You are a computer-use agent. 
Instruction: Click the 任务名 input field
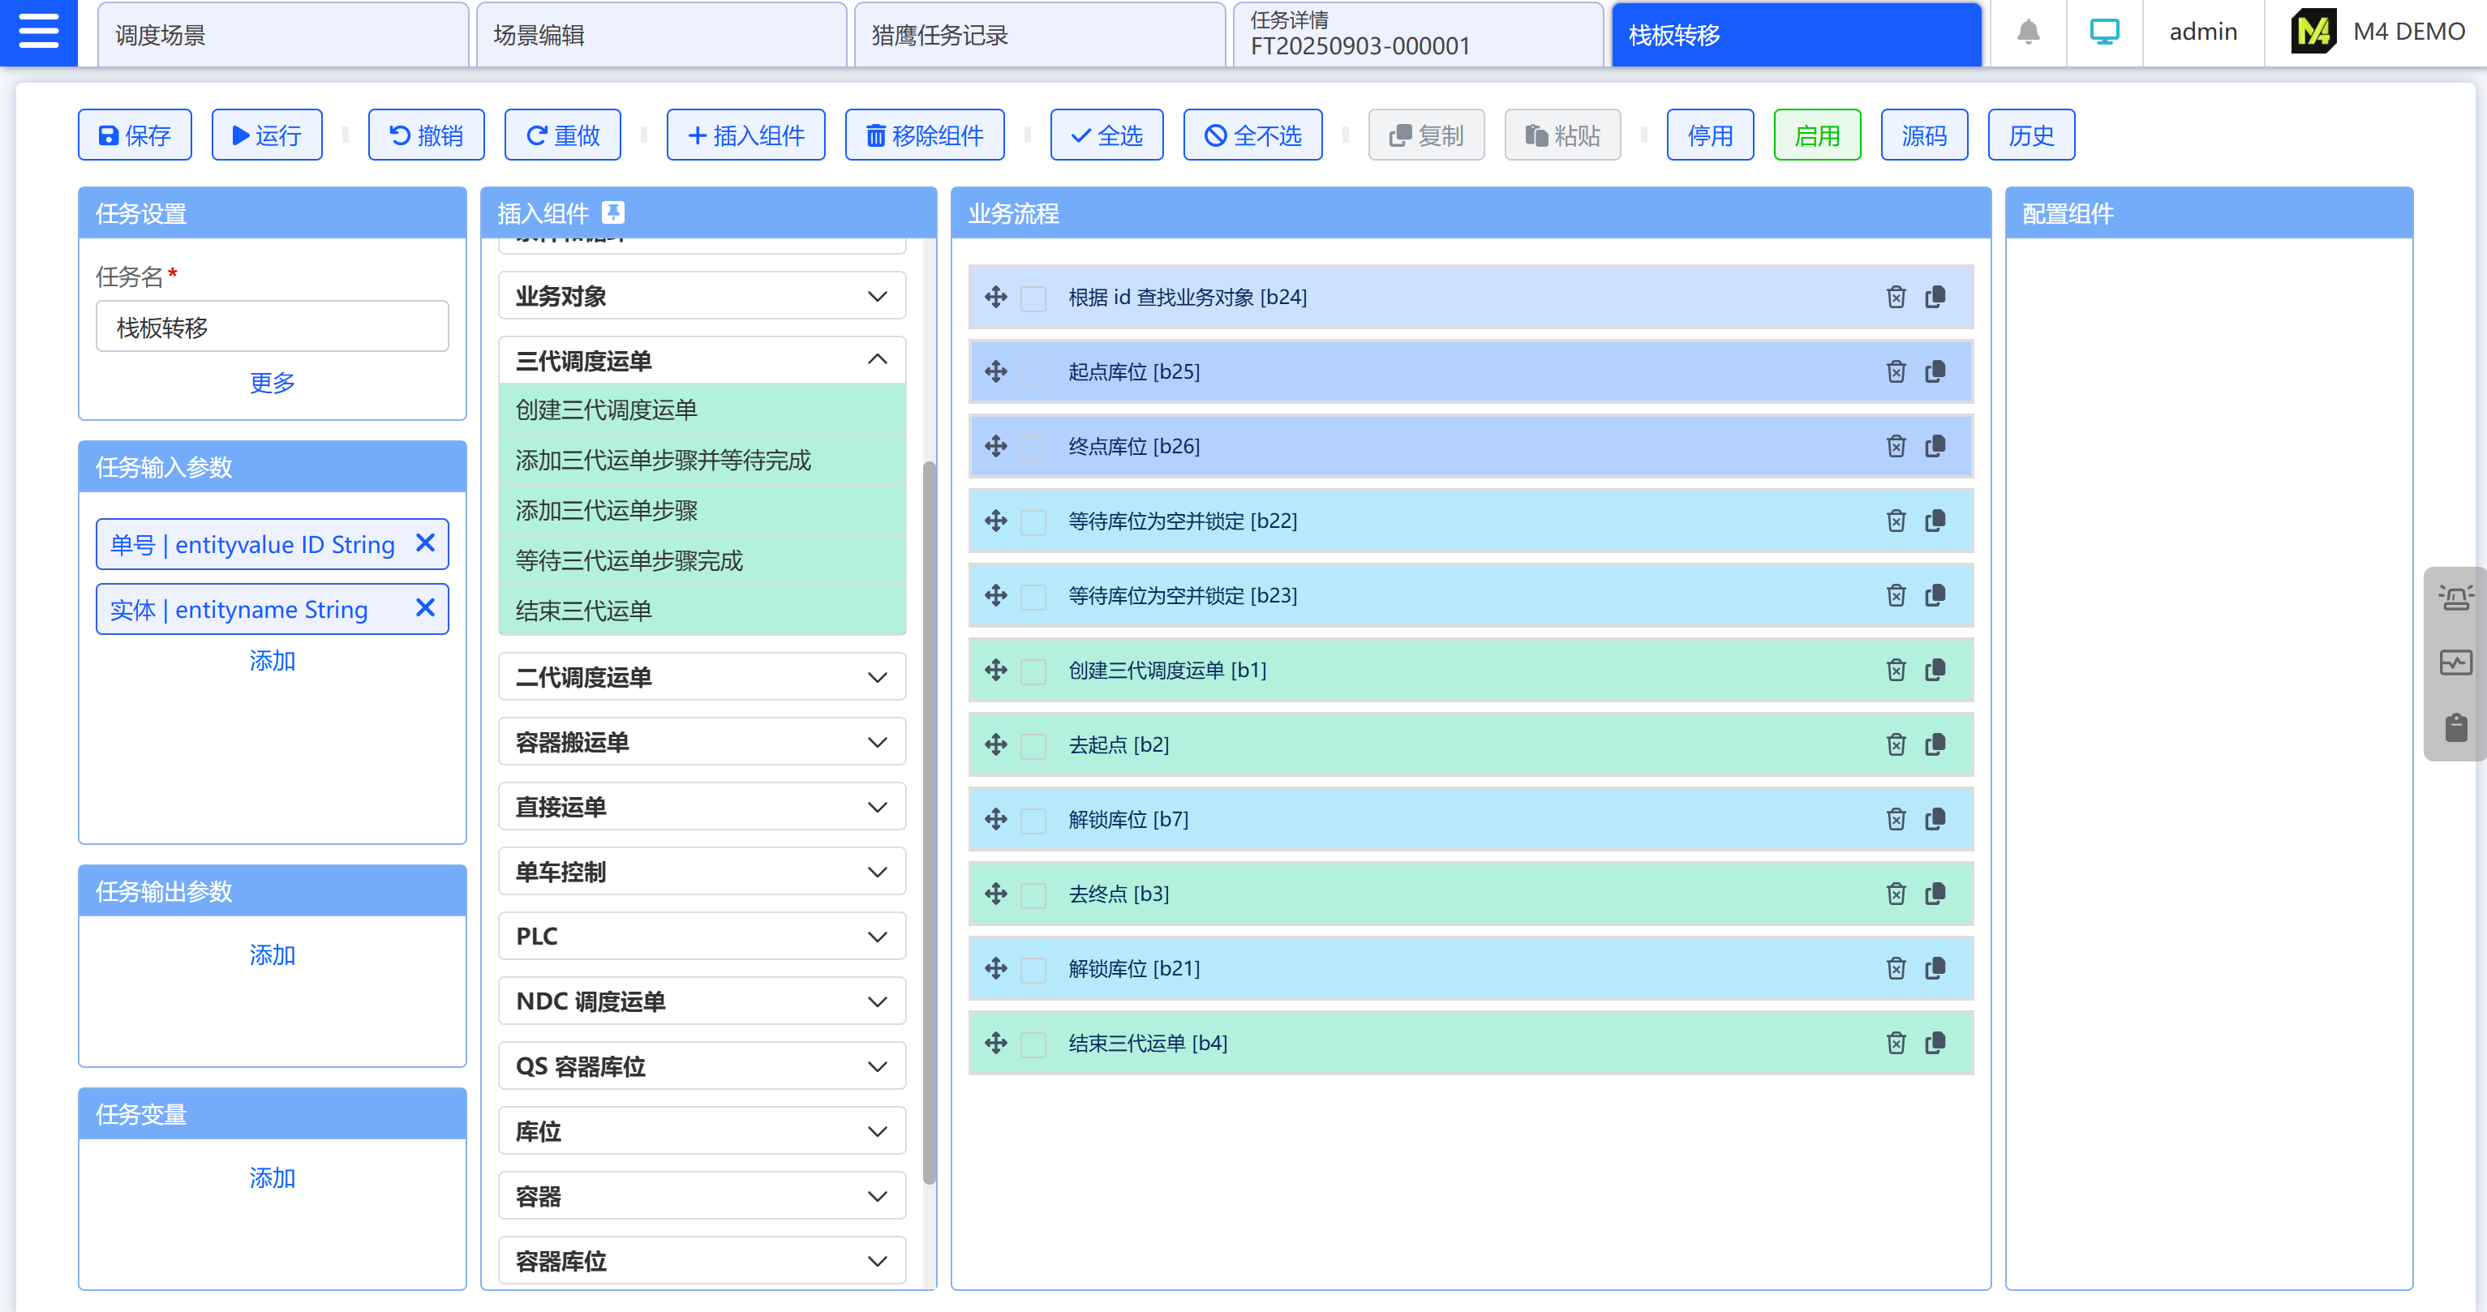pos(271,328)
